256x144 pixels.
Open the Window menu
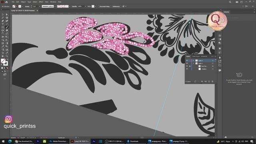point(53,2)
